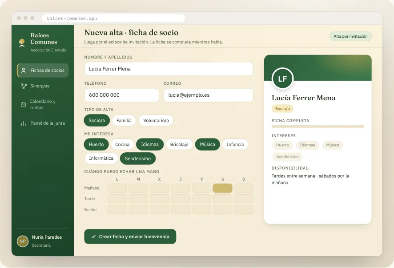The height and width of the screenshot is (268, 394).
Task: Mark Tuesday Noche availability cell
Action: coord(138,209)
